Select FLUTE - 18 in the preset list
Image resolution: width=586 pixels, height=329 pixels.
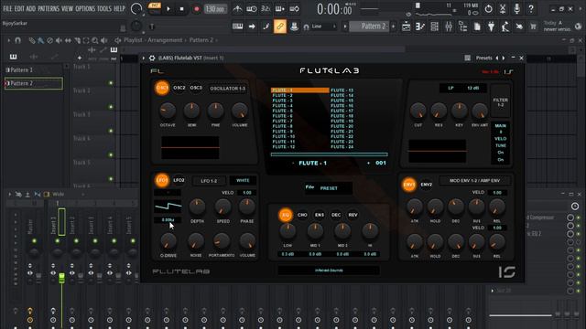pos(342,116)
